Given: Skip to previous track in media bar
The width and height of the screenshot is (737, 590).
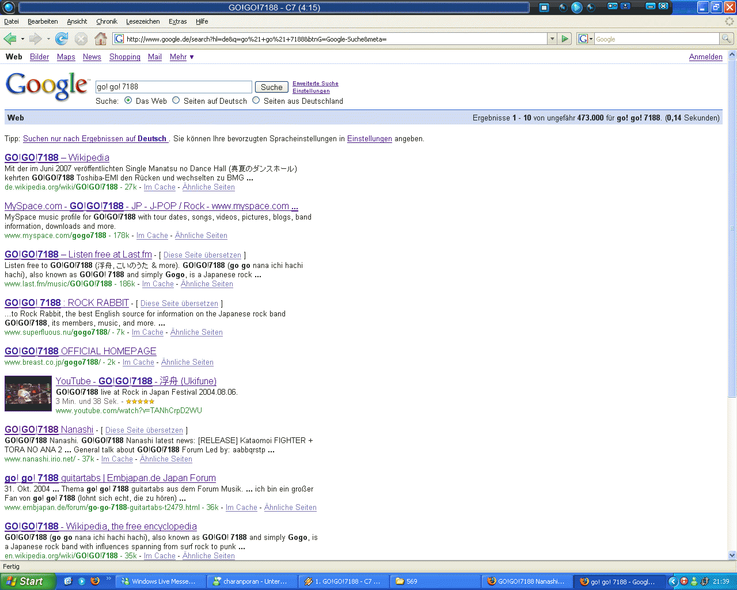Looking at the screenshot, I should tap(563, 7).
